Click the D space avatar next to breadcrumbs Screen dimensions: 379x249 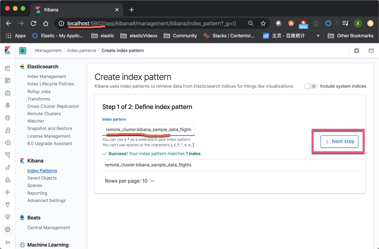[x=22, y=50]
